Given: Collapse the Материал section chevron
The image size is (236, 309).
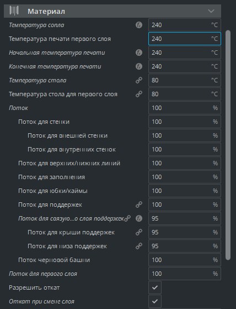Looking at the screenshot, I should coord(211,11).
